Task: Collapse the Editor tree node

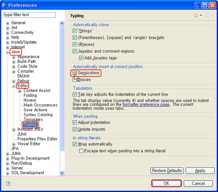Action: pyautogui.click(x=14, y=86)
